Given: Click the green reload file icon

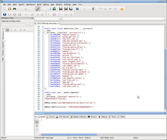Looking at the screenshot, I should (x=54, y=9).
